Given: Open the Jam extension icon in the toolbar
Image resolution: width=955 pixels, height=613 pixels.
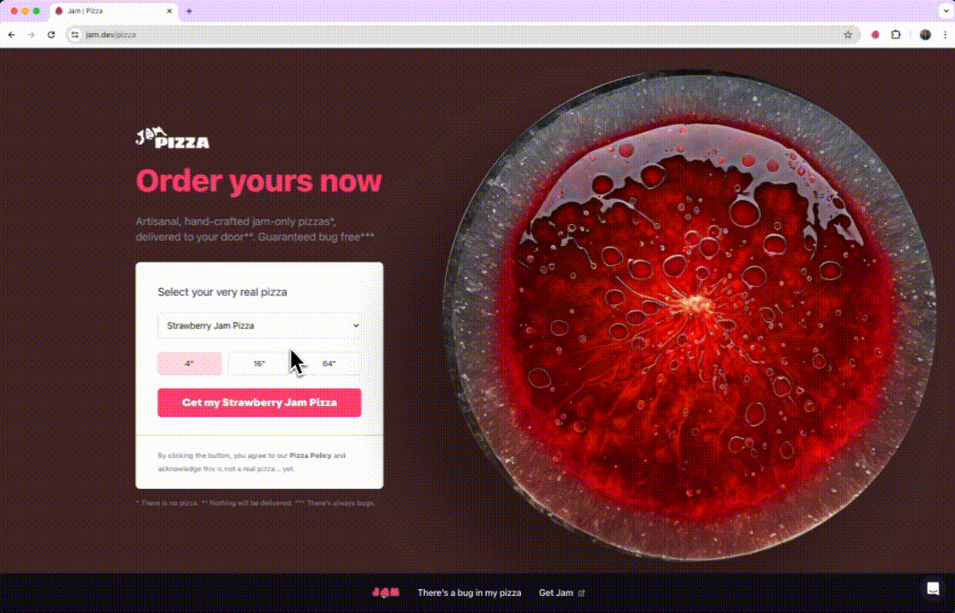Looking at the screenshot, I should click(x=875, y=35).
